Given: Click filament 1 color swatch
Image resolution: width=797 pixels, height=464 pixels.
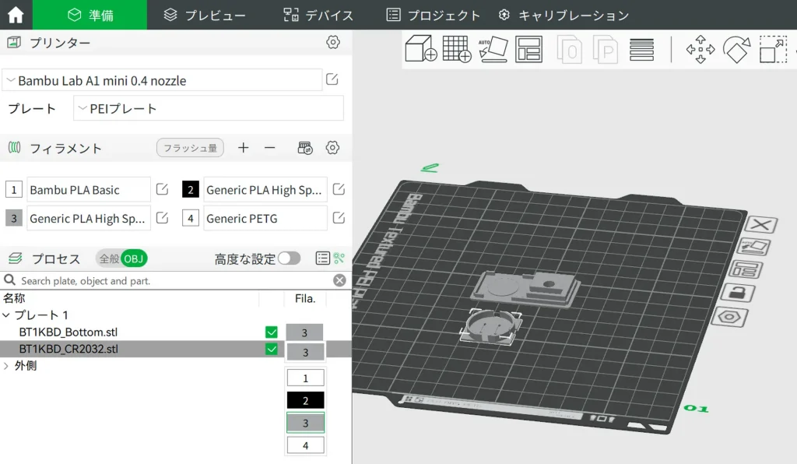Looking at the screenshot, I should point(14,190).
